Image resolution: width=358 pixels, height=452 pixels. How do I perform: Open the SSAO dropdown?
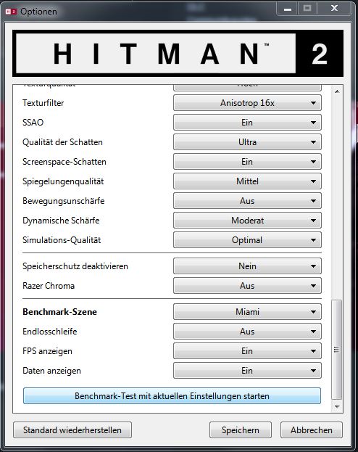pos(247,123)
